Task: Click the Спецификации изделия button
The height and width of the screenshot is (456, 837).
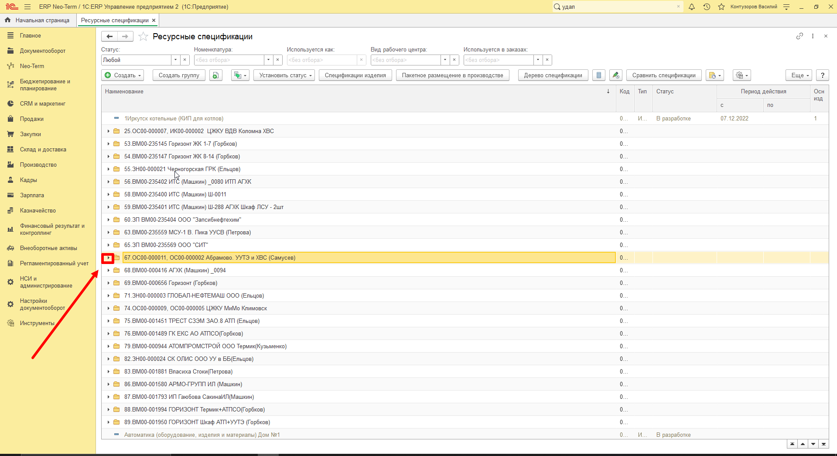Action: point(355,75)
